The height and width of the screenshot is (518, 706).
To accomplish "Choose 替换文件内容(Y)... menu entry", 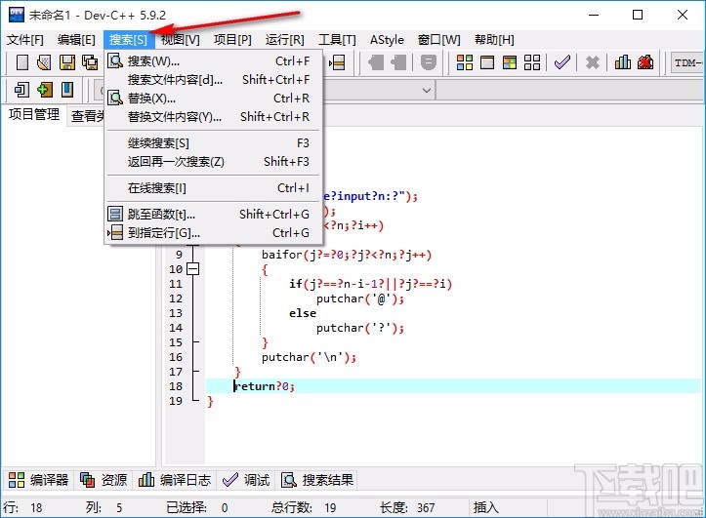I will pos(214,116).
